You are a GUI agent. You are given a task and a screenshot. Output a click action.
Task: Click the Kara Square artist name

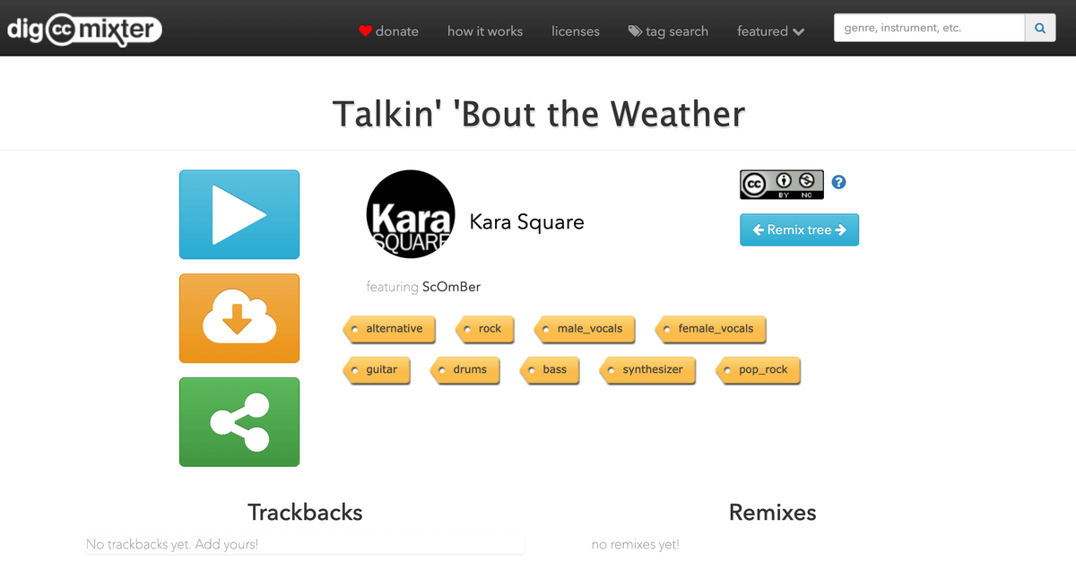click(x=526, y=222)
